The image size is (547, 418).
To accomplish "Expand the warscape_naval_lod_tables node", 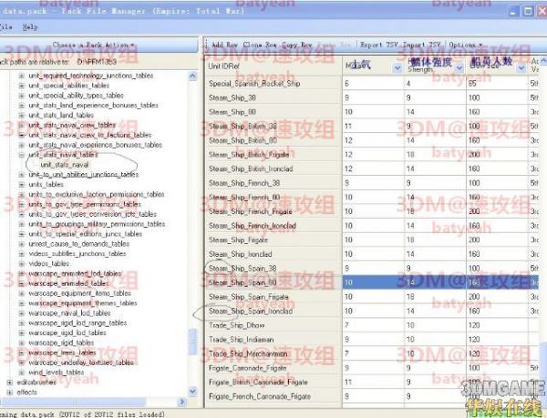I will pyautogui.click(x=21, y=312).
